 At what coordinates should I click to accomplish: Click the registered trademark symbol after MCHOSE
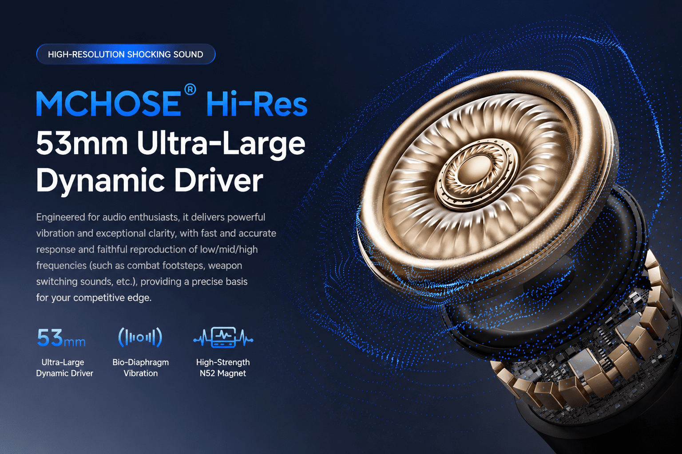tap(190, 90)
